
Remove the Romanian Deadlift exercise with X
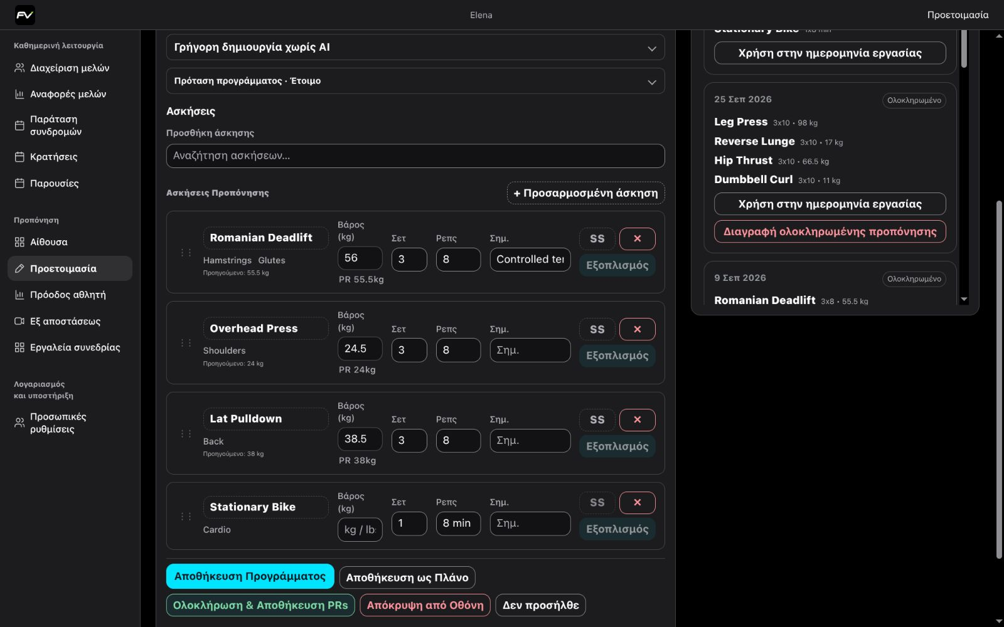637,238
